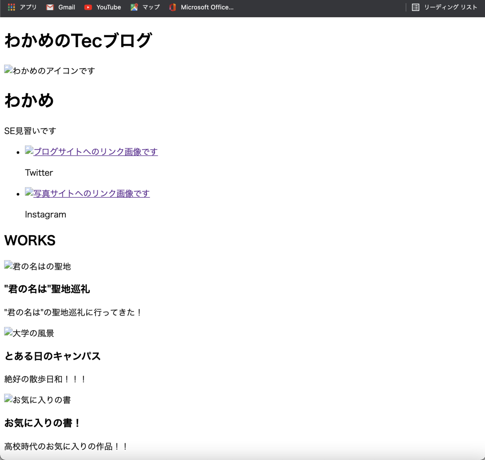
Task: Open the reading list icon
Action: tap(415, 7)
